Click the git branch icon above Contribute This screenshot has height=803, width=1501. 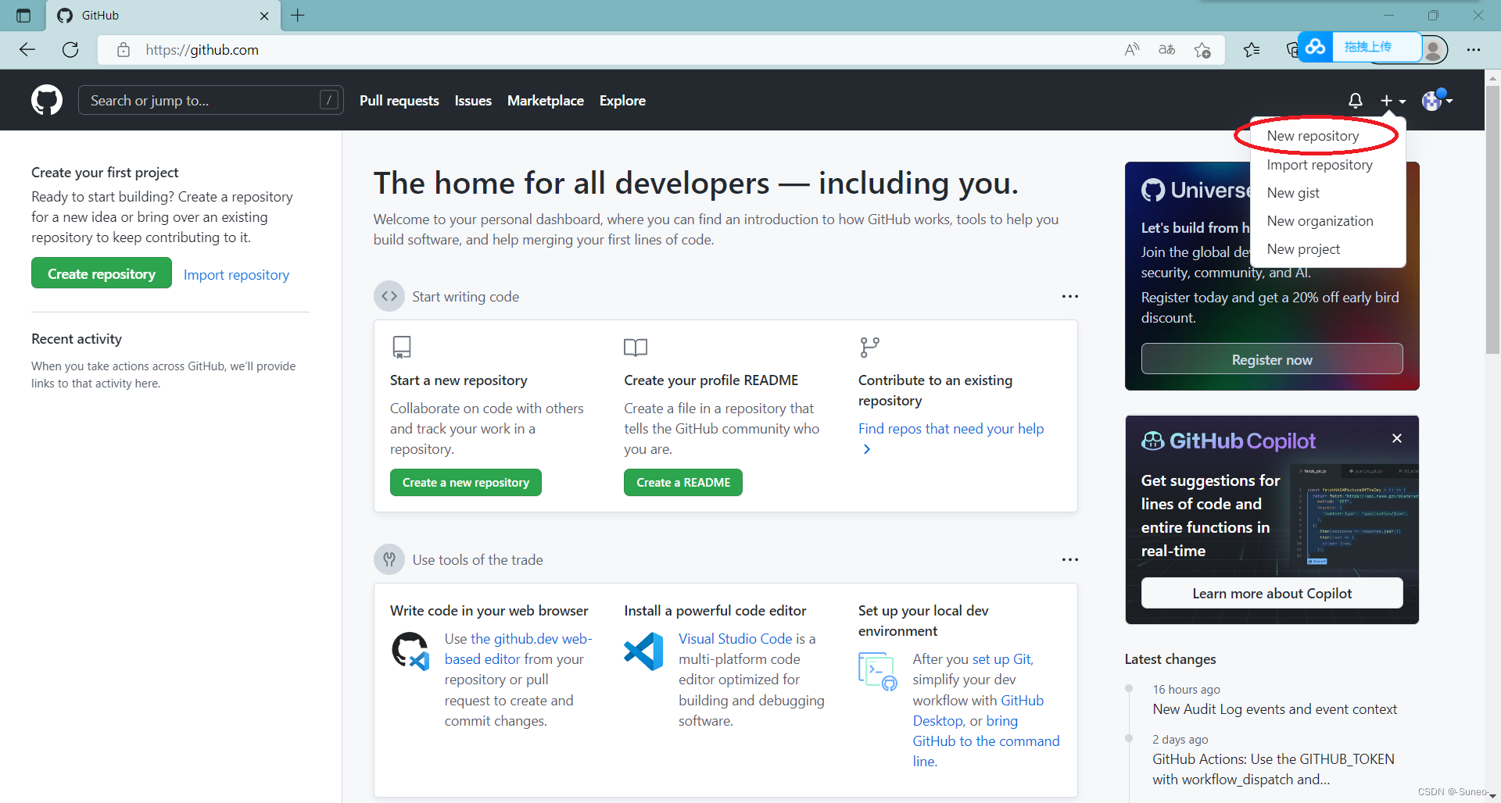point(869,347)
